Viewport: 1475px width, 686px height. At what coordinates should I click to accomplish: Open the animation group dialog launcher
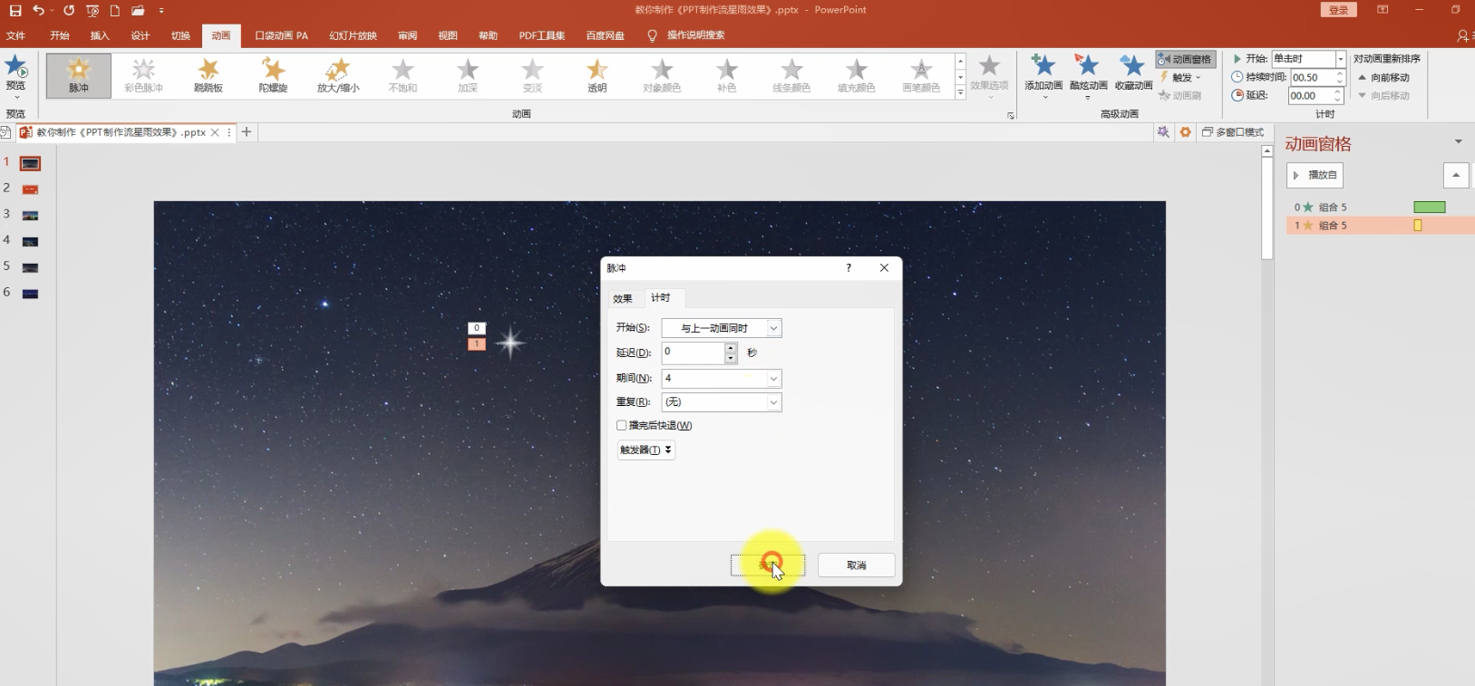click(x=1011, y=116)
